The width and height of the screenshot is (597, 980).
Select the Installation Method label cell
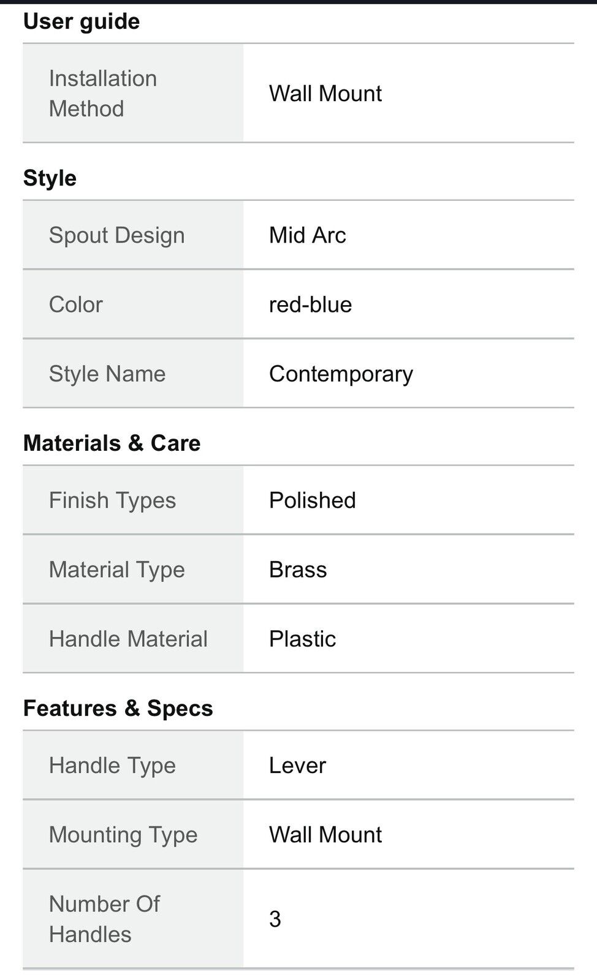point(133,93)
